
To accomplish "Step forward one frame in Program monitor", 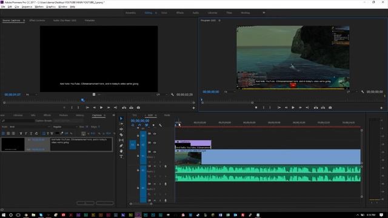I will point(300,108).
